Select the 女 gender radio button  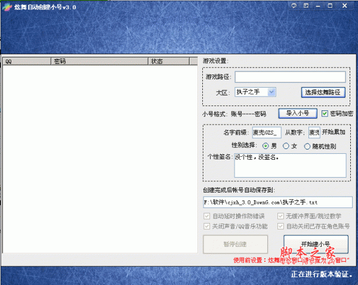tap(286, 146)
